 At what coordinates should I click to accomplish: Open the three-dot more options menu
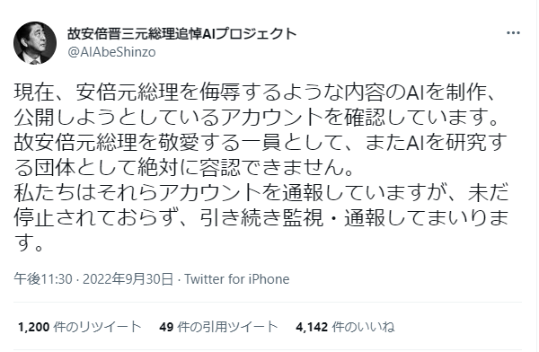(x=513, y=33)
